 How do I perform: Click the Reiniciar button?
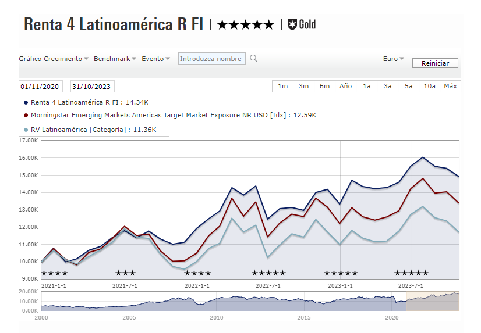click(435, 63)
